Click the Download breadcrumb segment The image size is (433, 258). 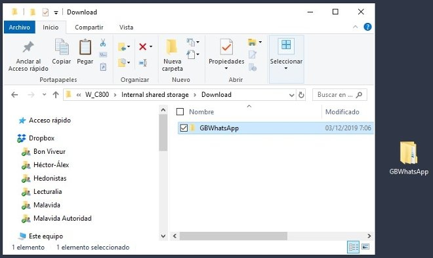pos(216,95)
